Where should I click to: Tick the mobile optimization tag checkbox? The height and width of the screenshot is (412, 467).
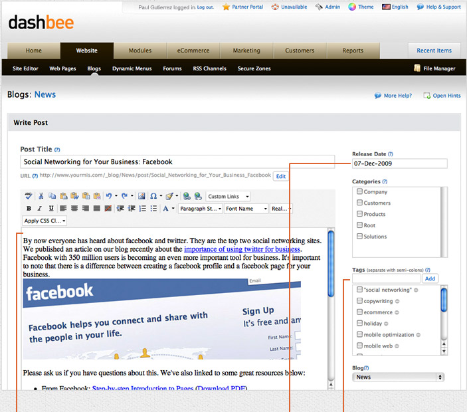359,334
